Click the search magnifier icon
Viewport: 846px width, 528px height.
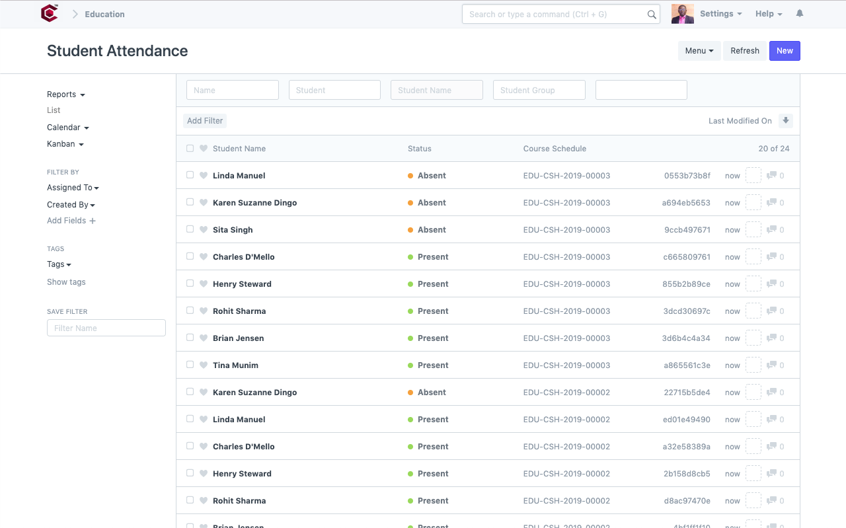[x=652, y=15]
